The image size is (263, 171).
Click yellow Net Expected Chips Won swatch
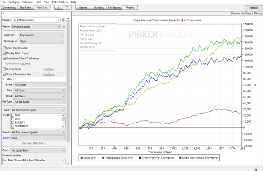click(103, 157)
